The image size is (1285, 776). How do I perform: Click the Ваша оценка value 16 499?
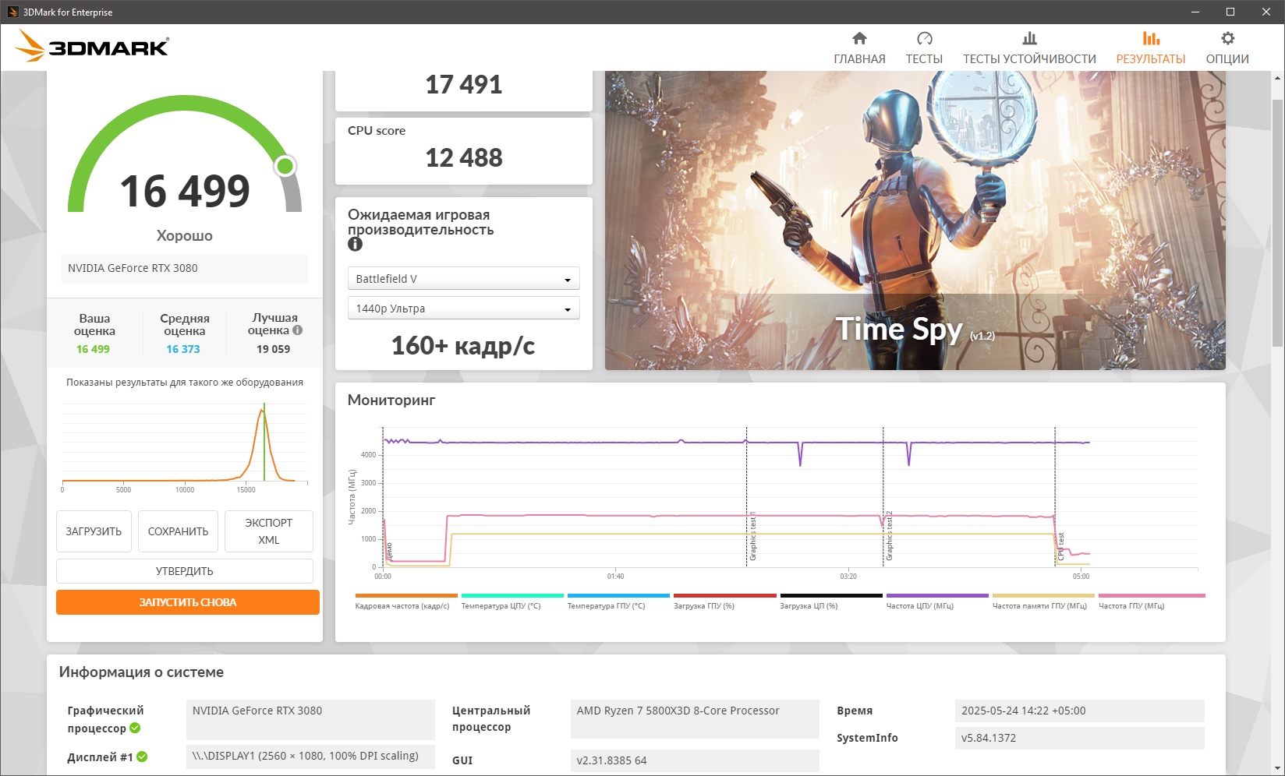pos(94,349)
